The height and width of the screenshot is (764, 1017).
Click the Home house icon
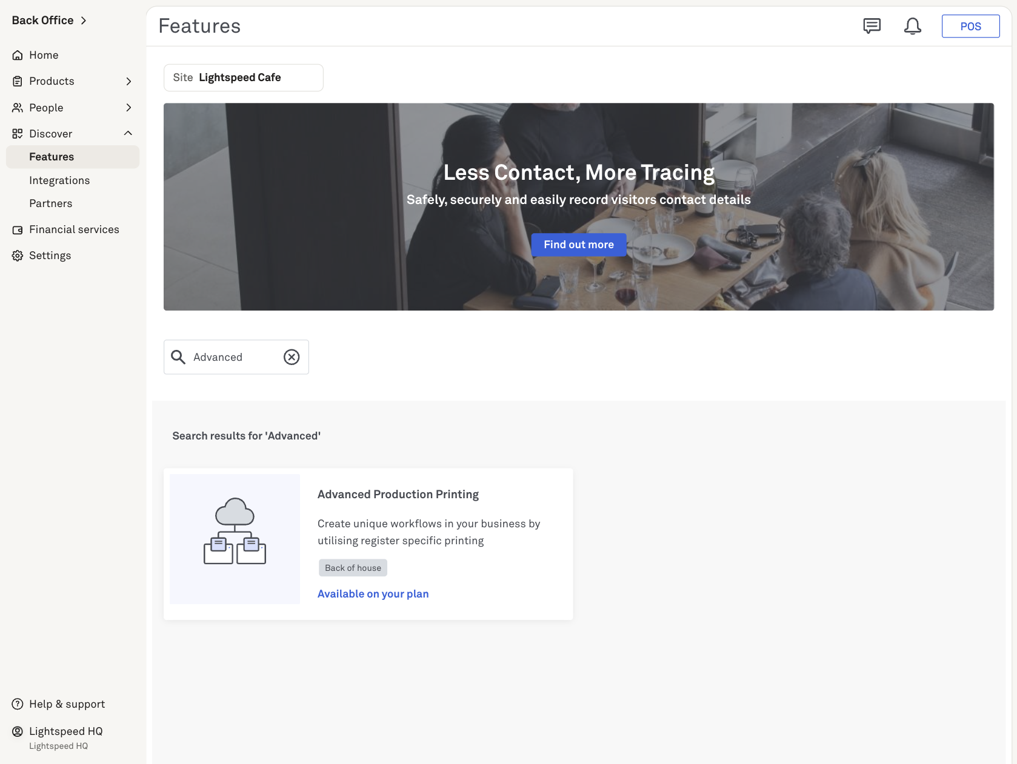click(x=18, y=55)
